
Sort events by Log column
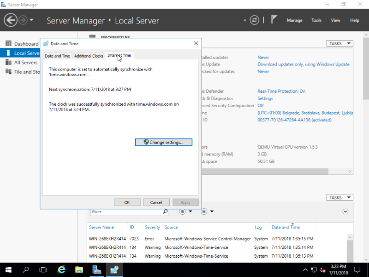258,227
